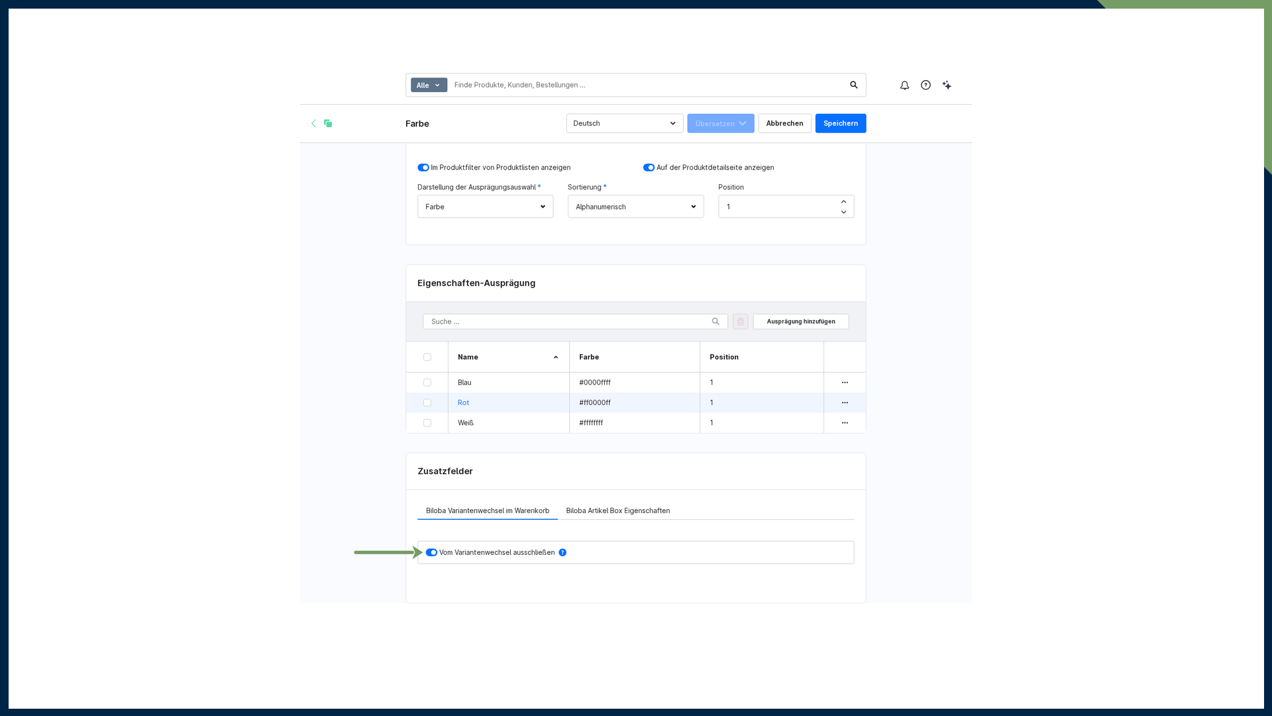Open the three-dot menu for Weiß row
Screen dimensions: 1272x716
coord(845,423)
